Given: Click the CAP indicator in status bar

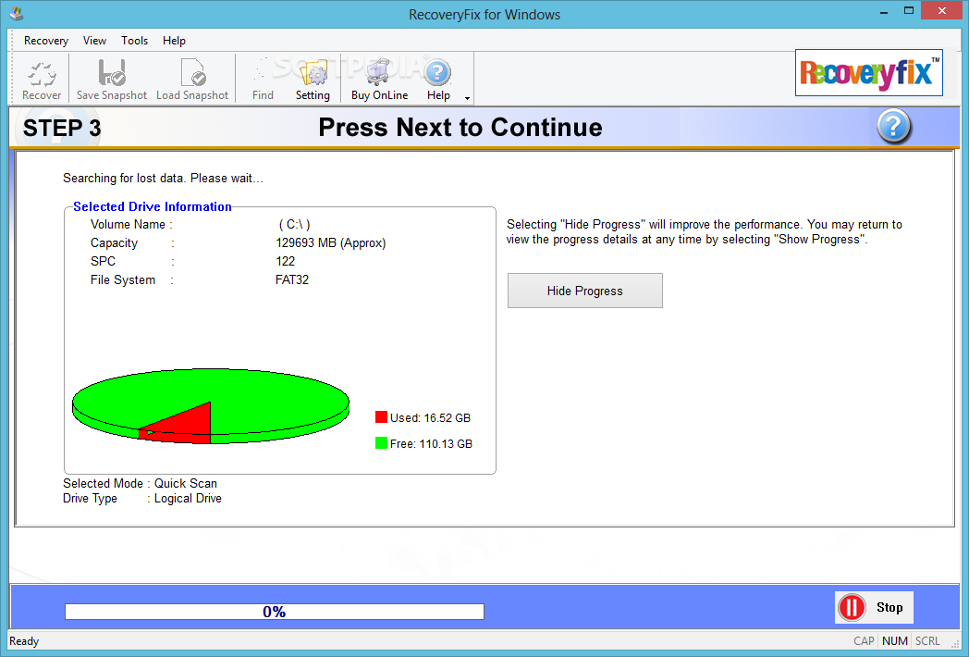Looking at the screenshot, I should click(864, 641).
